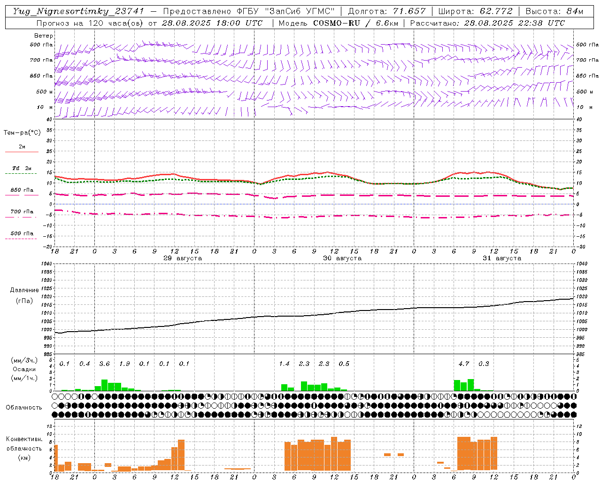Click the Тем-ра(°C) axis title
This screenshot has height=481, width=601.
[x=22, y=133]
